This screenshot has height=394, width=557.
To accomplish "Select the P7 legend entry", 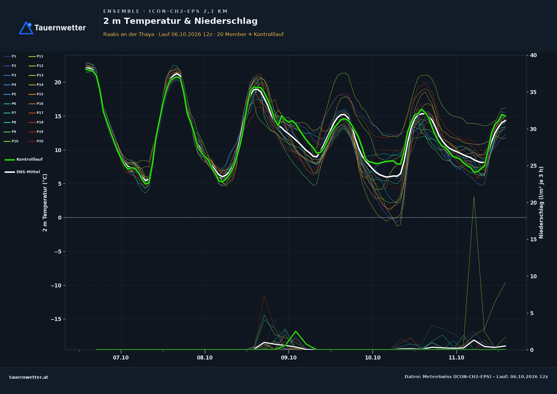I will coord(10,113).
